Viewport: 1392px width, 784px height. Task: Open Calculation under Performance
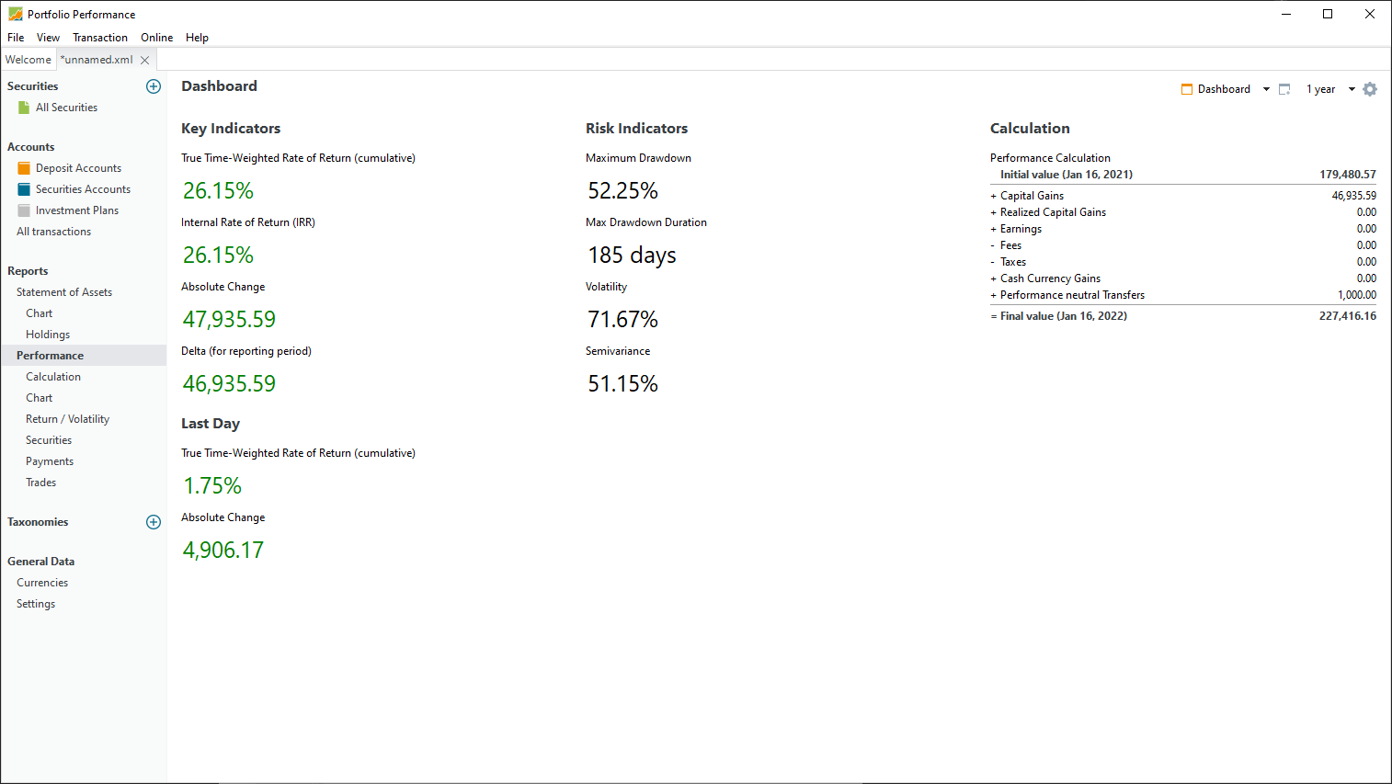[53, 377]
